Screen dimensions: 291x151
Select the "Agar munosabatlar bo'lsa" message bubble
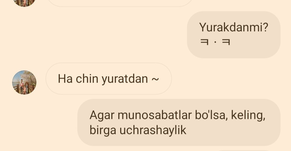coord(179,122)
